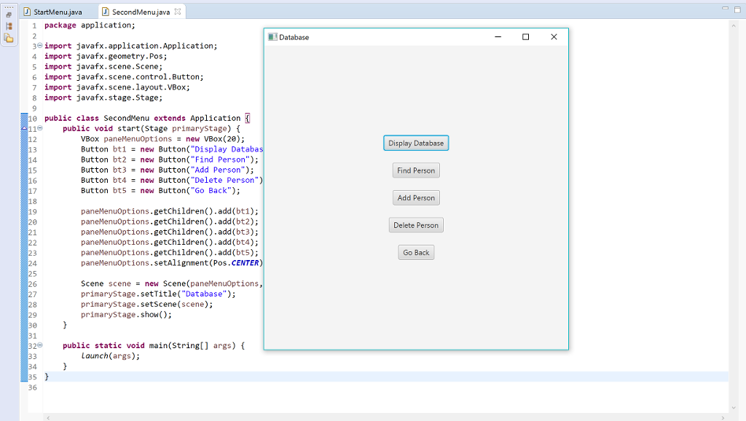The image size is (746, 421).
Task: Click the Display Database button
Action: coord(415,143)
